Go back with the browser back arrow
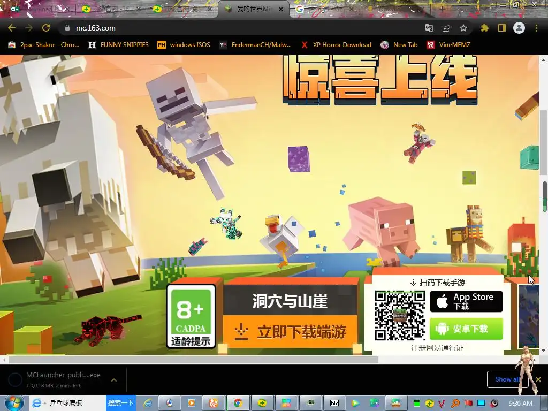The image size is (548, 411). [12, 28]
